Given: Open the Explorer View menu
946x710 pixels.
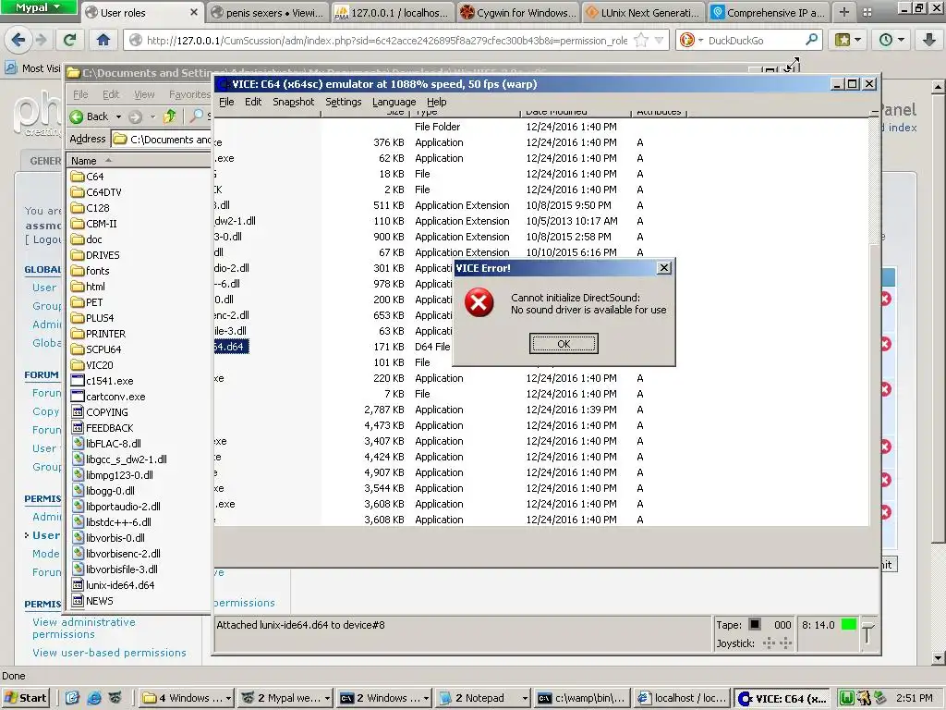Looking at the screenshot, I should (x=144, y=94).
